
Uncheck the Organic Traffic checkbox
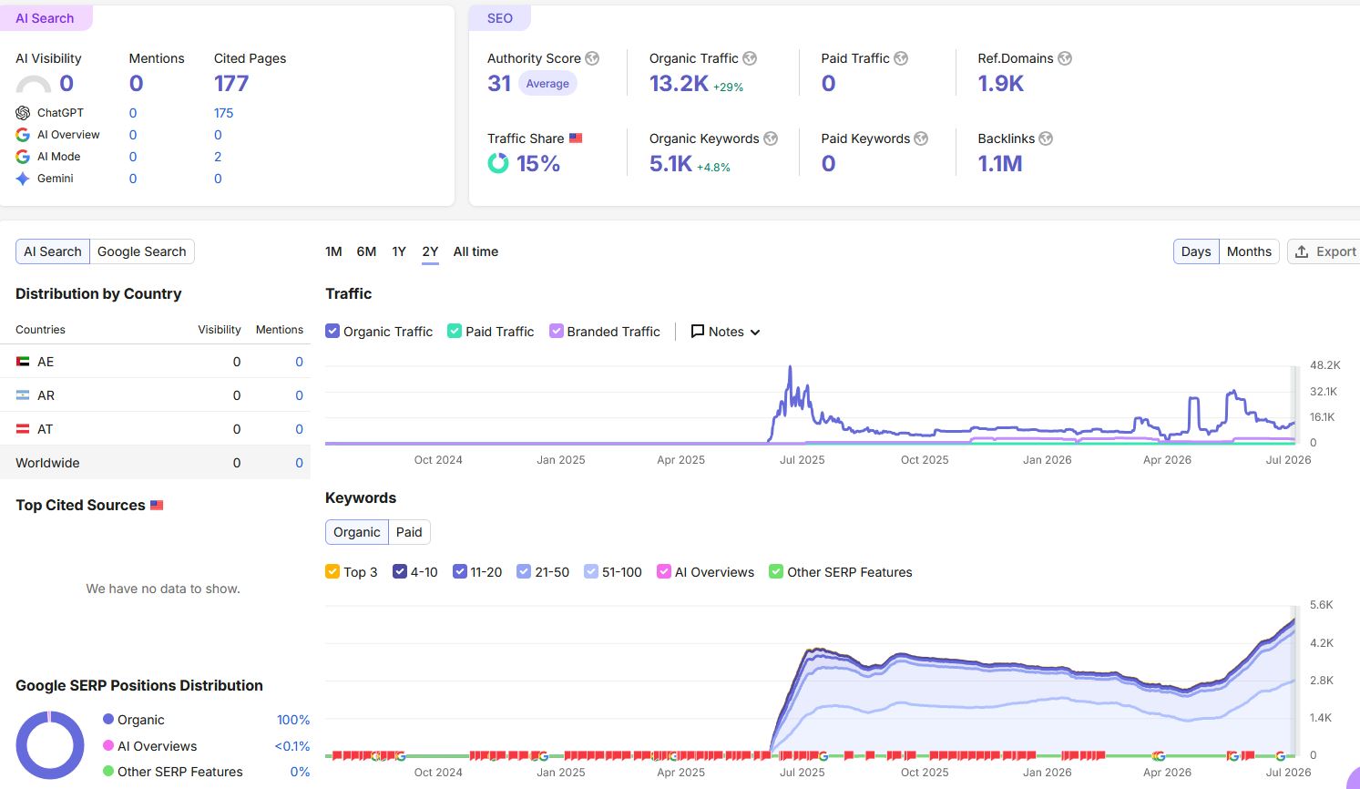[332, 332]
